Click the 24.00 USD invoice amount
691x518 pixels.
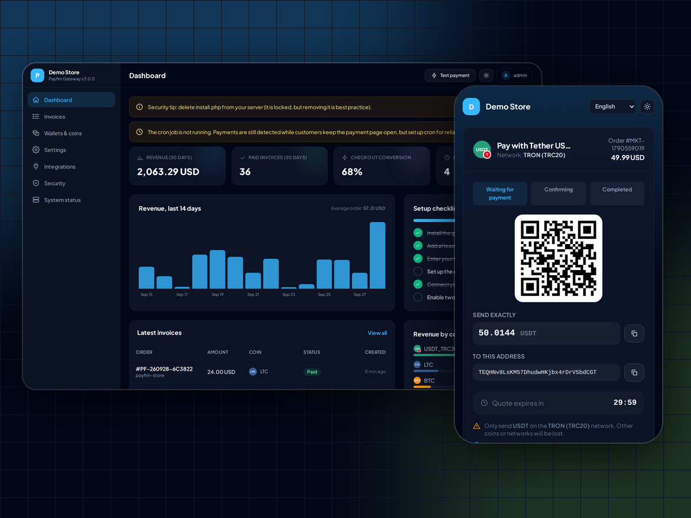221,372
